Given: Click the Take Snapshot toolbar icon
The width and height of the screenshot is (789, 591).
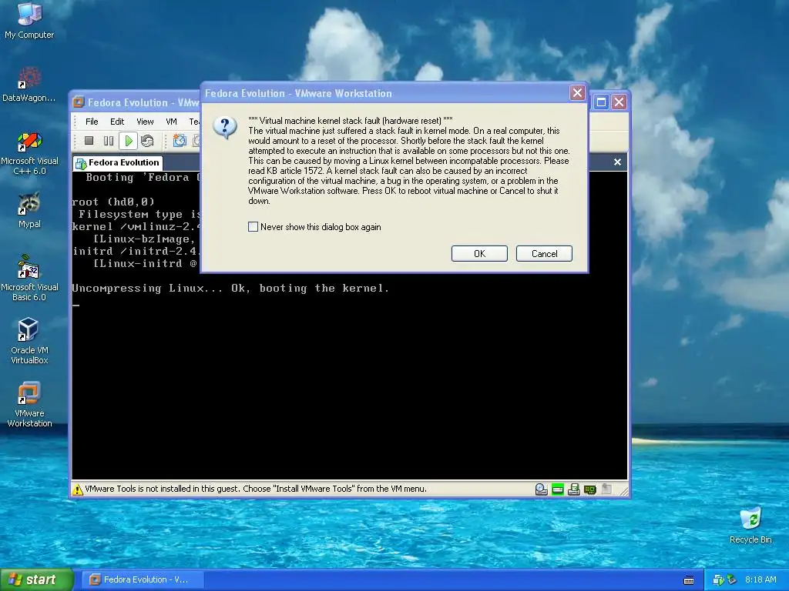Looking at the screenshot, I should click(180, 141).
